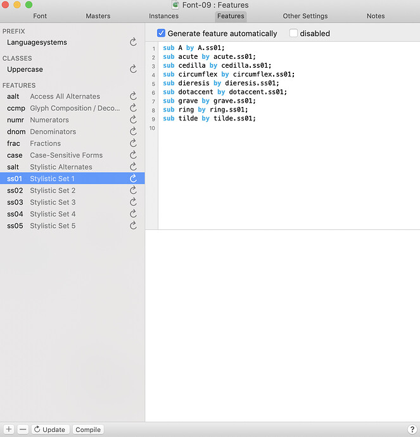Select the dnom Denominators feature
The height and width of the screenshot is (437, 420).
(72, 132)
